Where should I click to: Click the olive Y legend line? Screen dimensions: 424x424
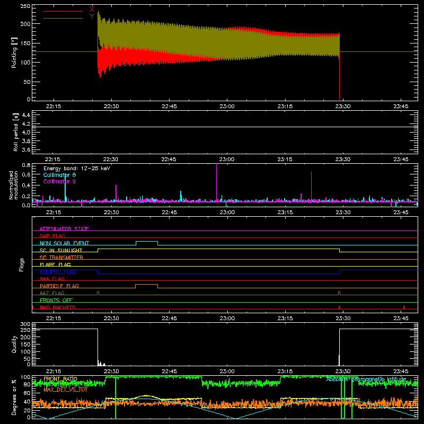coord(63,19)
